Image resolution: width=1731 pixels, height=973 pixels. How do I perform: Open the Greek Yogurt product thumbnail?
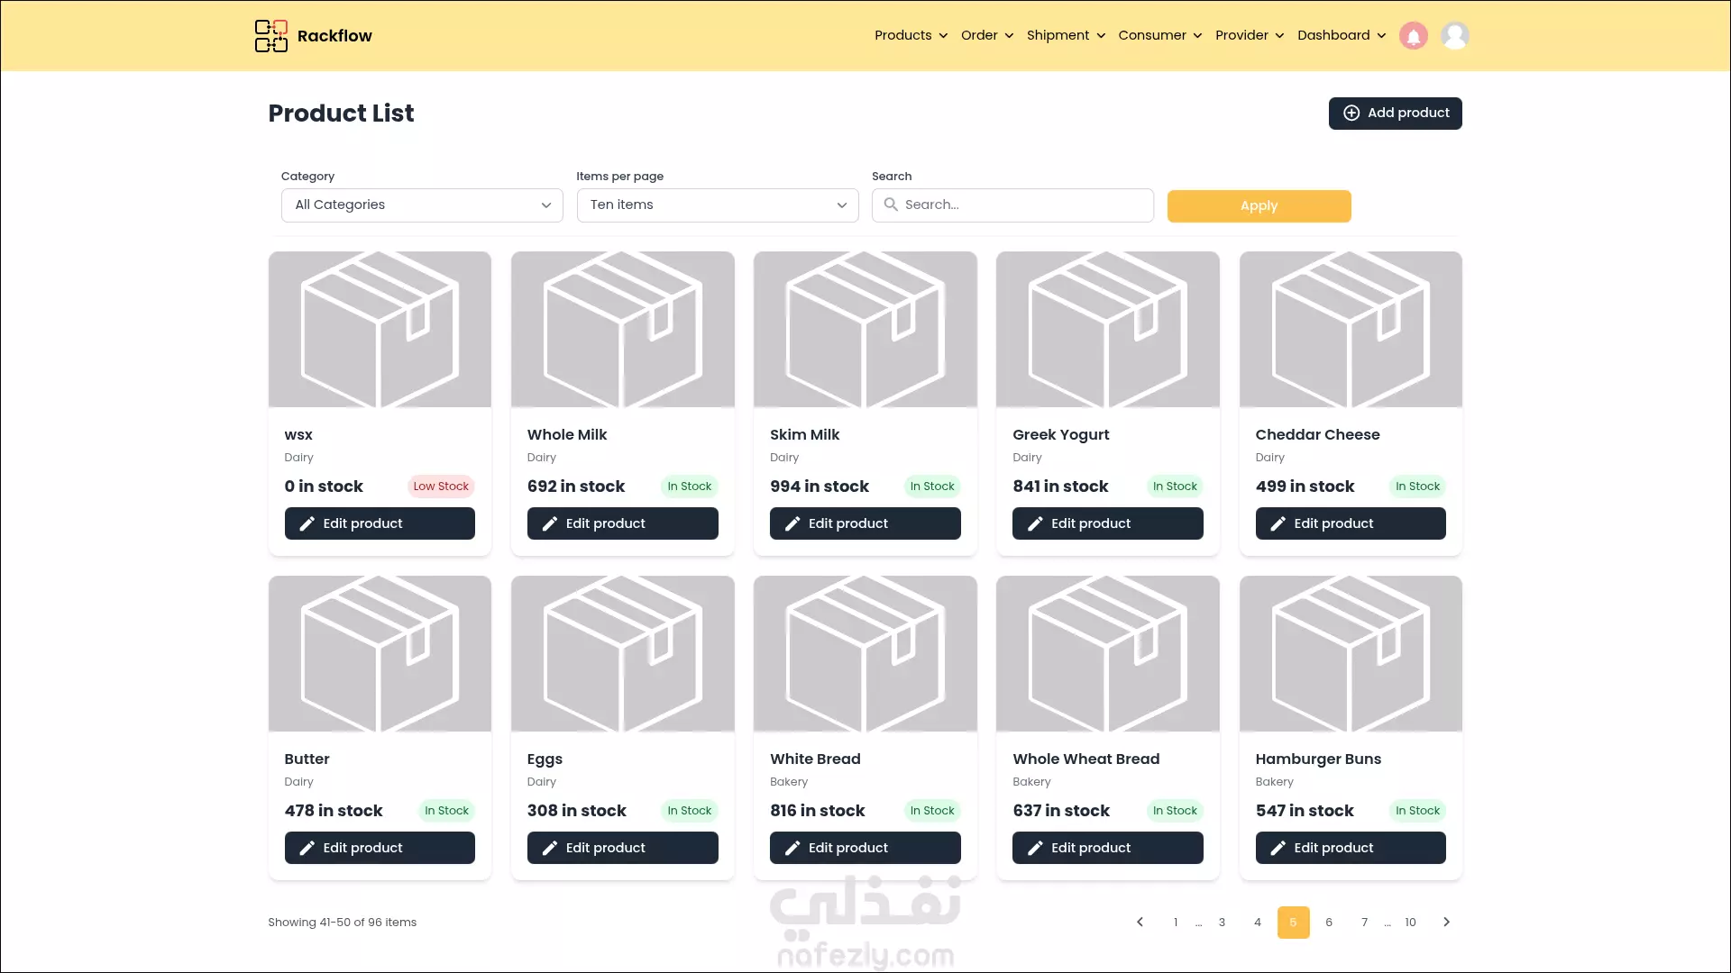1108,330
